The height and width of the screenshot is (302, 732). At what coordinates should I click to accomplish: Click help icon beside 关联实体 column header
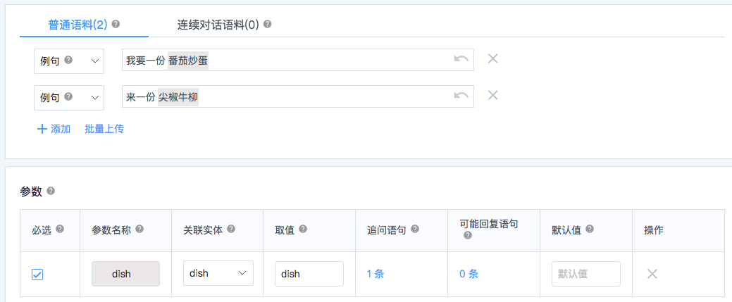[x=231, y=229]
